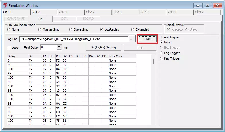225x132 pixels.
Task: Select the Master Sim. radio option
Action: click(40, 29)
